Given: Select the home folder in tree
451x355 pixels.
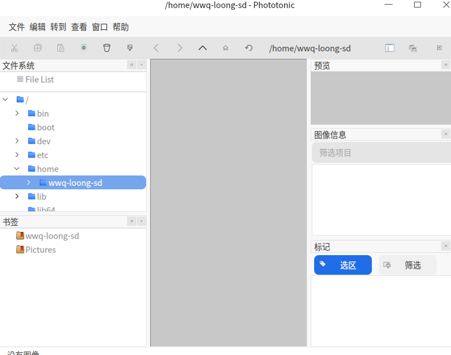Looking at the screenshot, I should tap(48, 169).
